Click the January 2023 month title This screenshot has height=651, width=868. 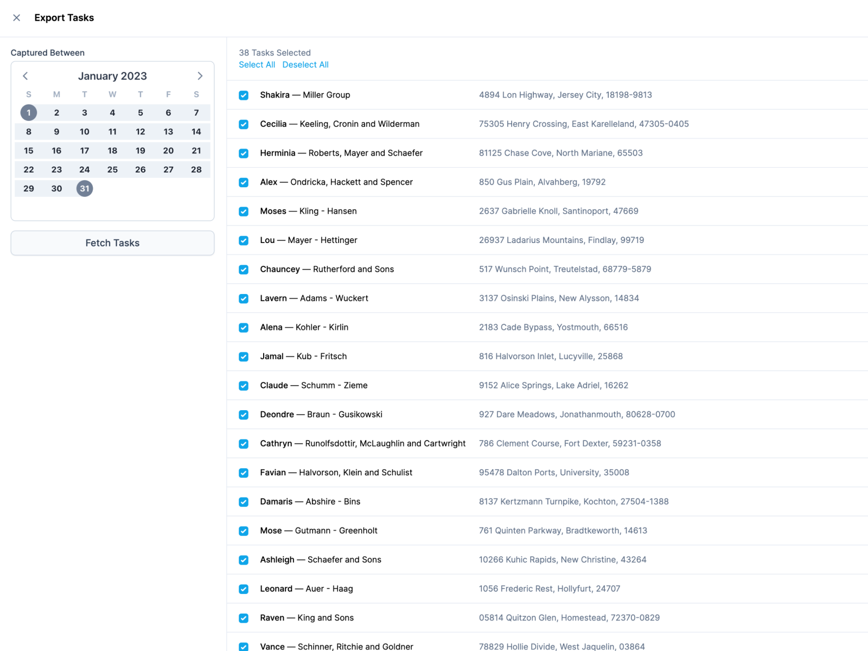112,76
